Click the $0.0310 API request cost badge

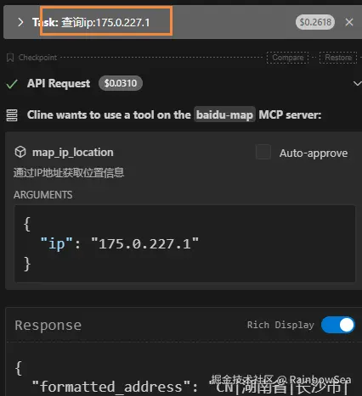click(x=121, y=83)
